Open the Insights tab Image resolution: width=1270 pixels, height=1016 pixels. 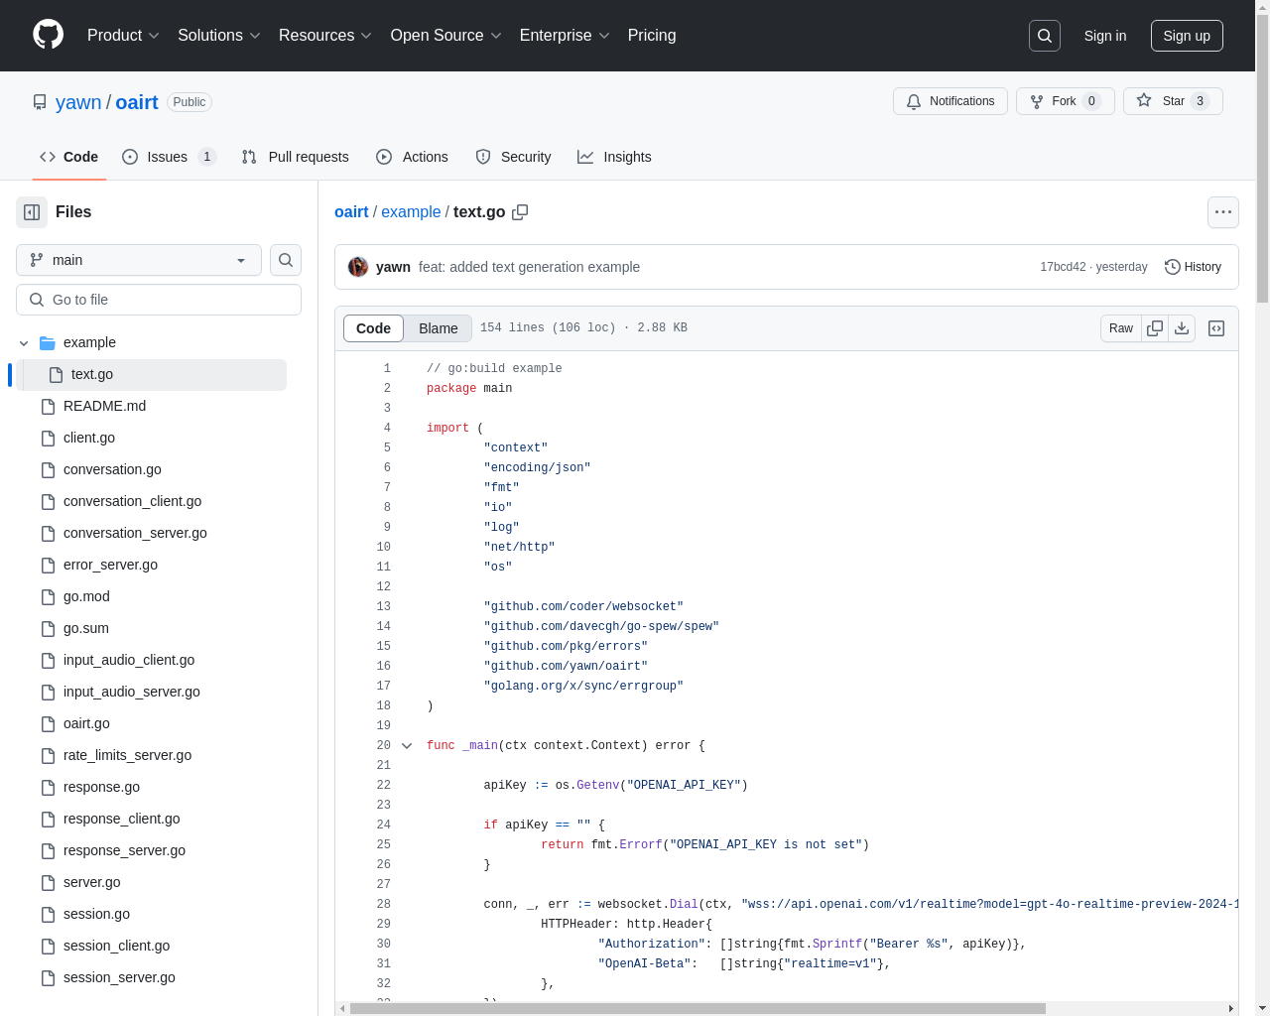click(x=615, y=157)
